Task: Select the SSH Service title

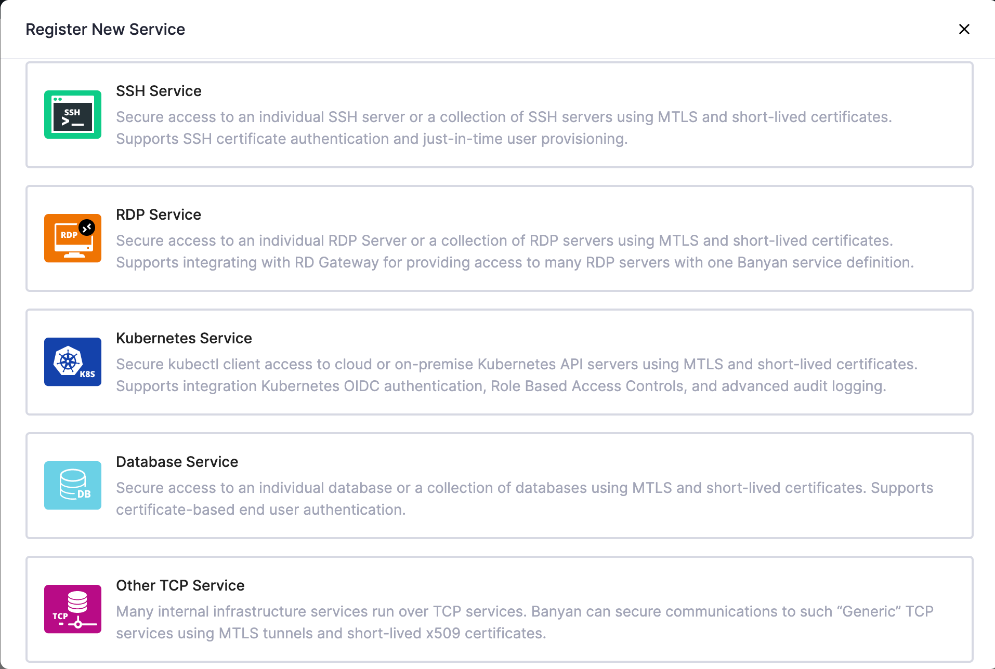Action: pos(159,91)
